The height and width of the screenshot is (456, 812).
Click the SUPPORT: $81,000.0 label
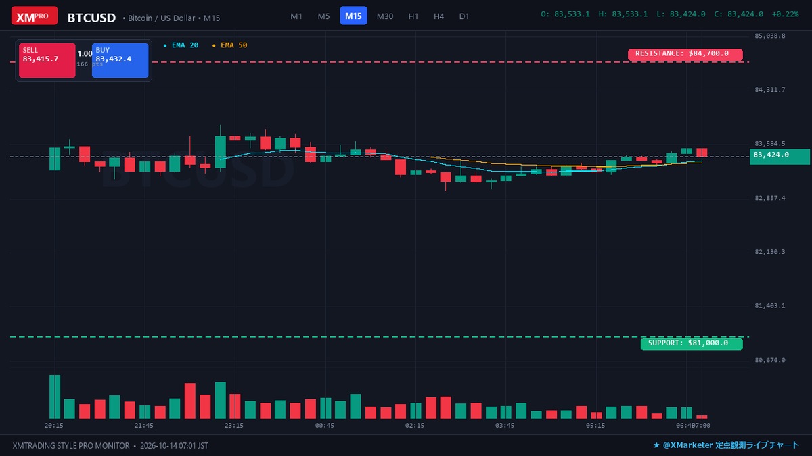[x=692, y=343]
